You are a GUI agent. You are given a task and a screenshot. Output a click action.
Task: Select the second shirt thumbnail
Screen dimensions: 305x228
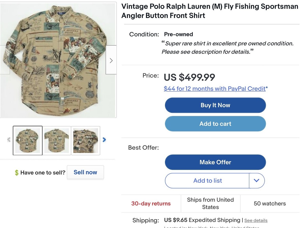click(x=57, y=140)
